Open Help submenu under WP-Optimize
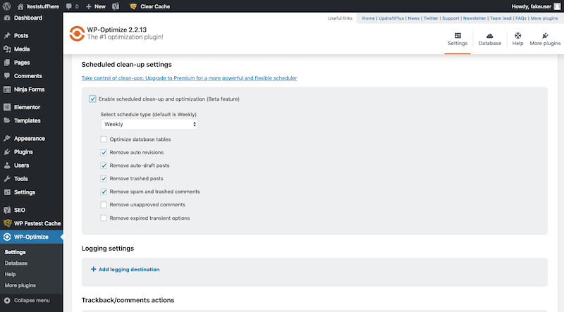 point(10,274)
